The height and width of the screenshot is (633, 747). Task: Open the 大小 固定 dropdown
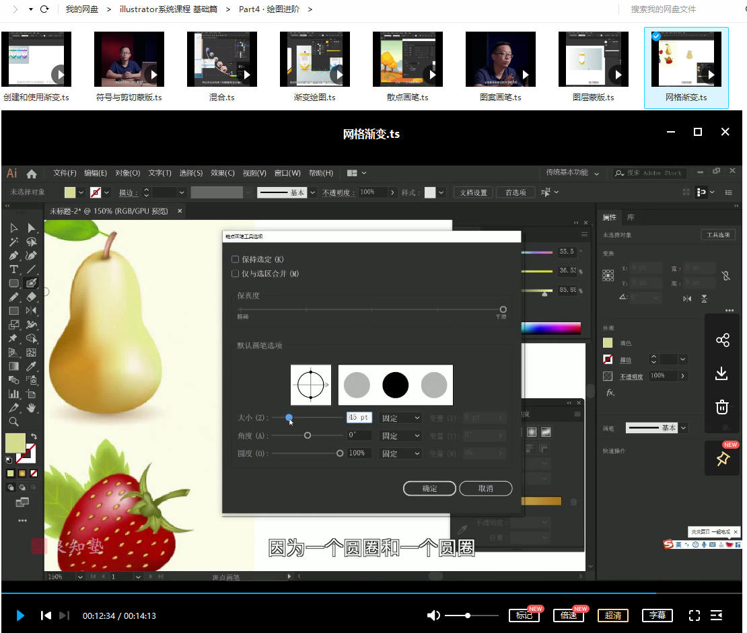point(400,418)
